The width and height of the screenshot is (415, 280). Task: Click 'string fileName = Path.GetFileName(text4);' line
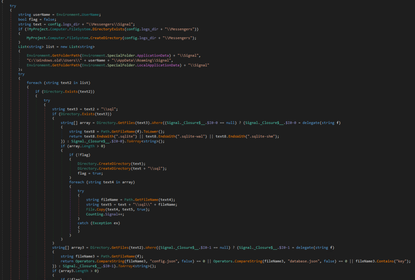(x=131, y=199)
